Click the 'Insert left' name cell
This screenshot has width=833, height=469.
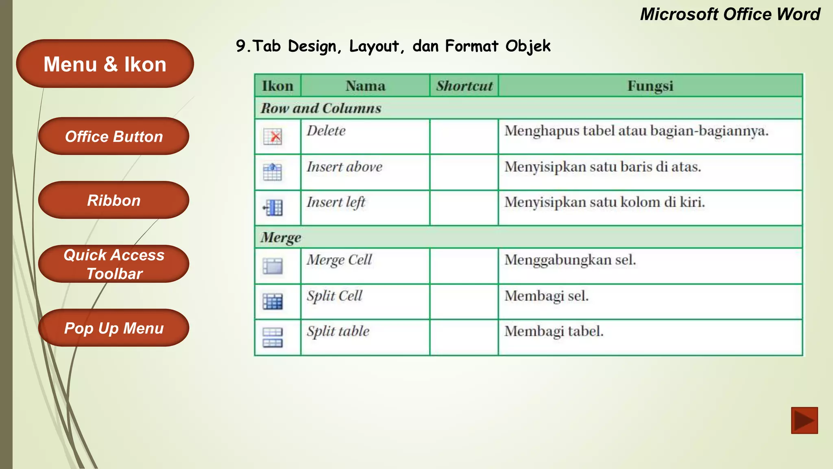365,208
